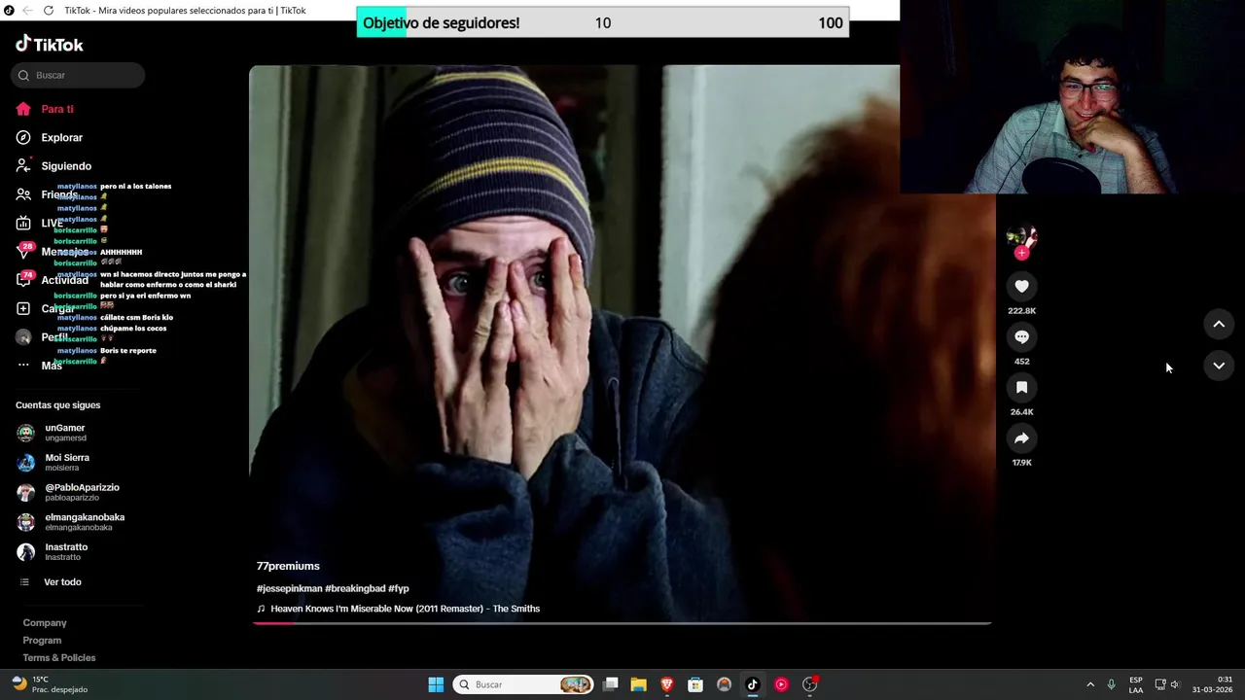Click the TikTok logo
Screen dimensions: 1245x700
[x=50, y=44]
